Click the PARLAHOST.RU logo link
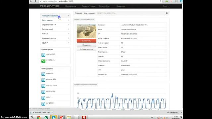Image resolution: width=212 pixels, height=119 pixels. click(49, 6)
